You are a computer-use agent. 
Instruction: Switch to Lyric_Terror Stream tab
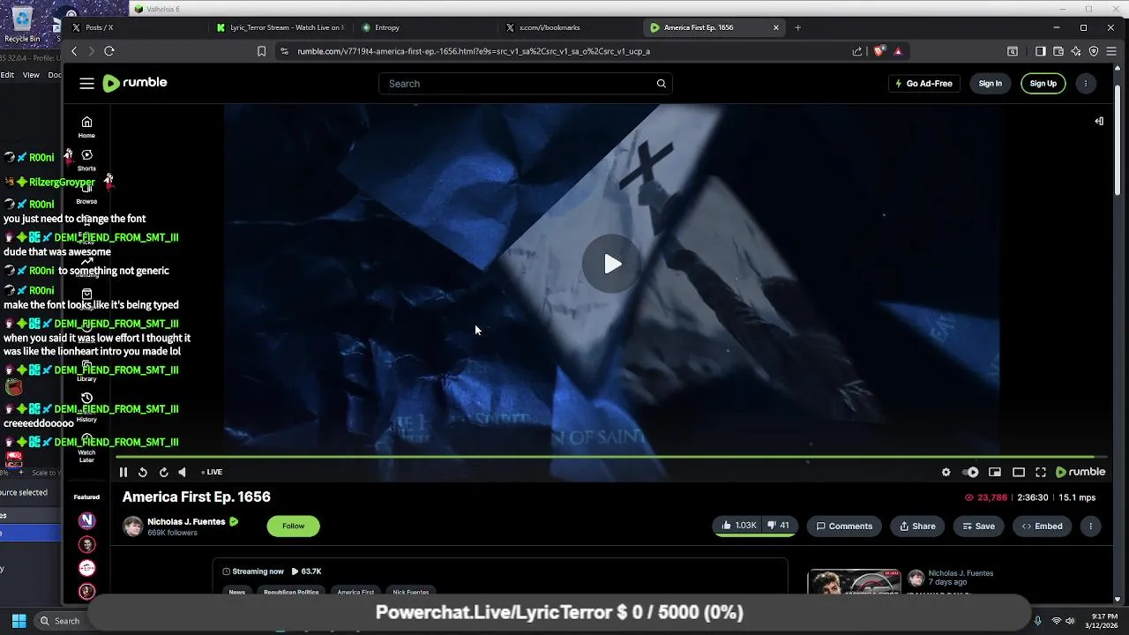(x=281, y=27)
